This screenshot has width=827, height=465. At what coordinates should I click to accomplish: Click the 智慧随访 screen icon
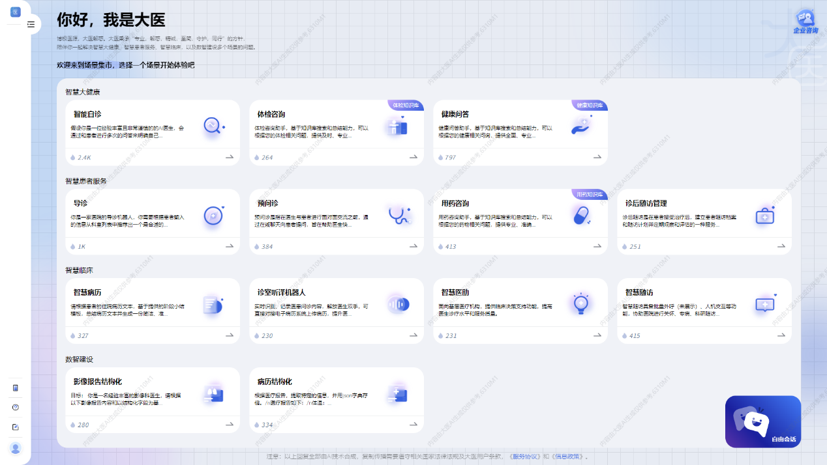pos(764,304)
